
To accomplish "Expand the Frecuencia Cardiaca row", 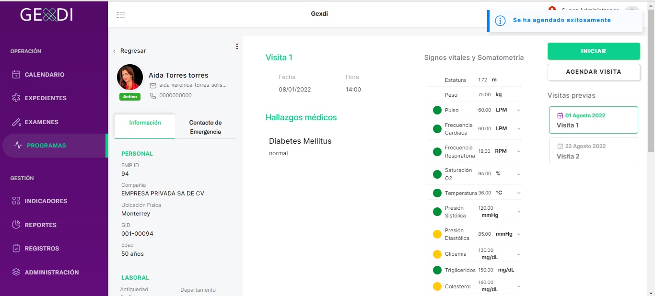I will 518,129.
